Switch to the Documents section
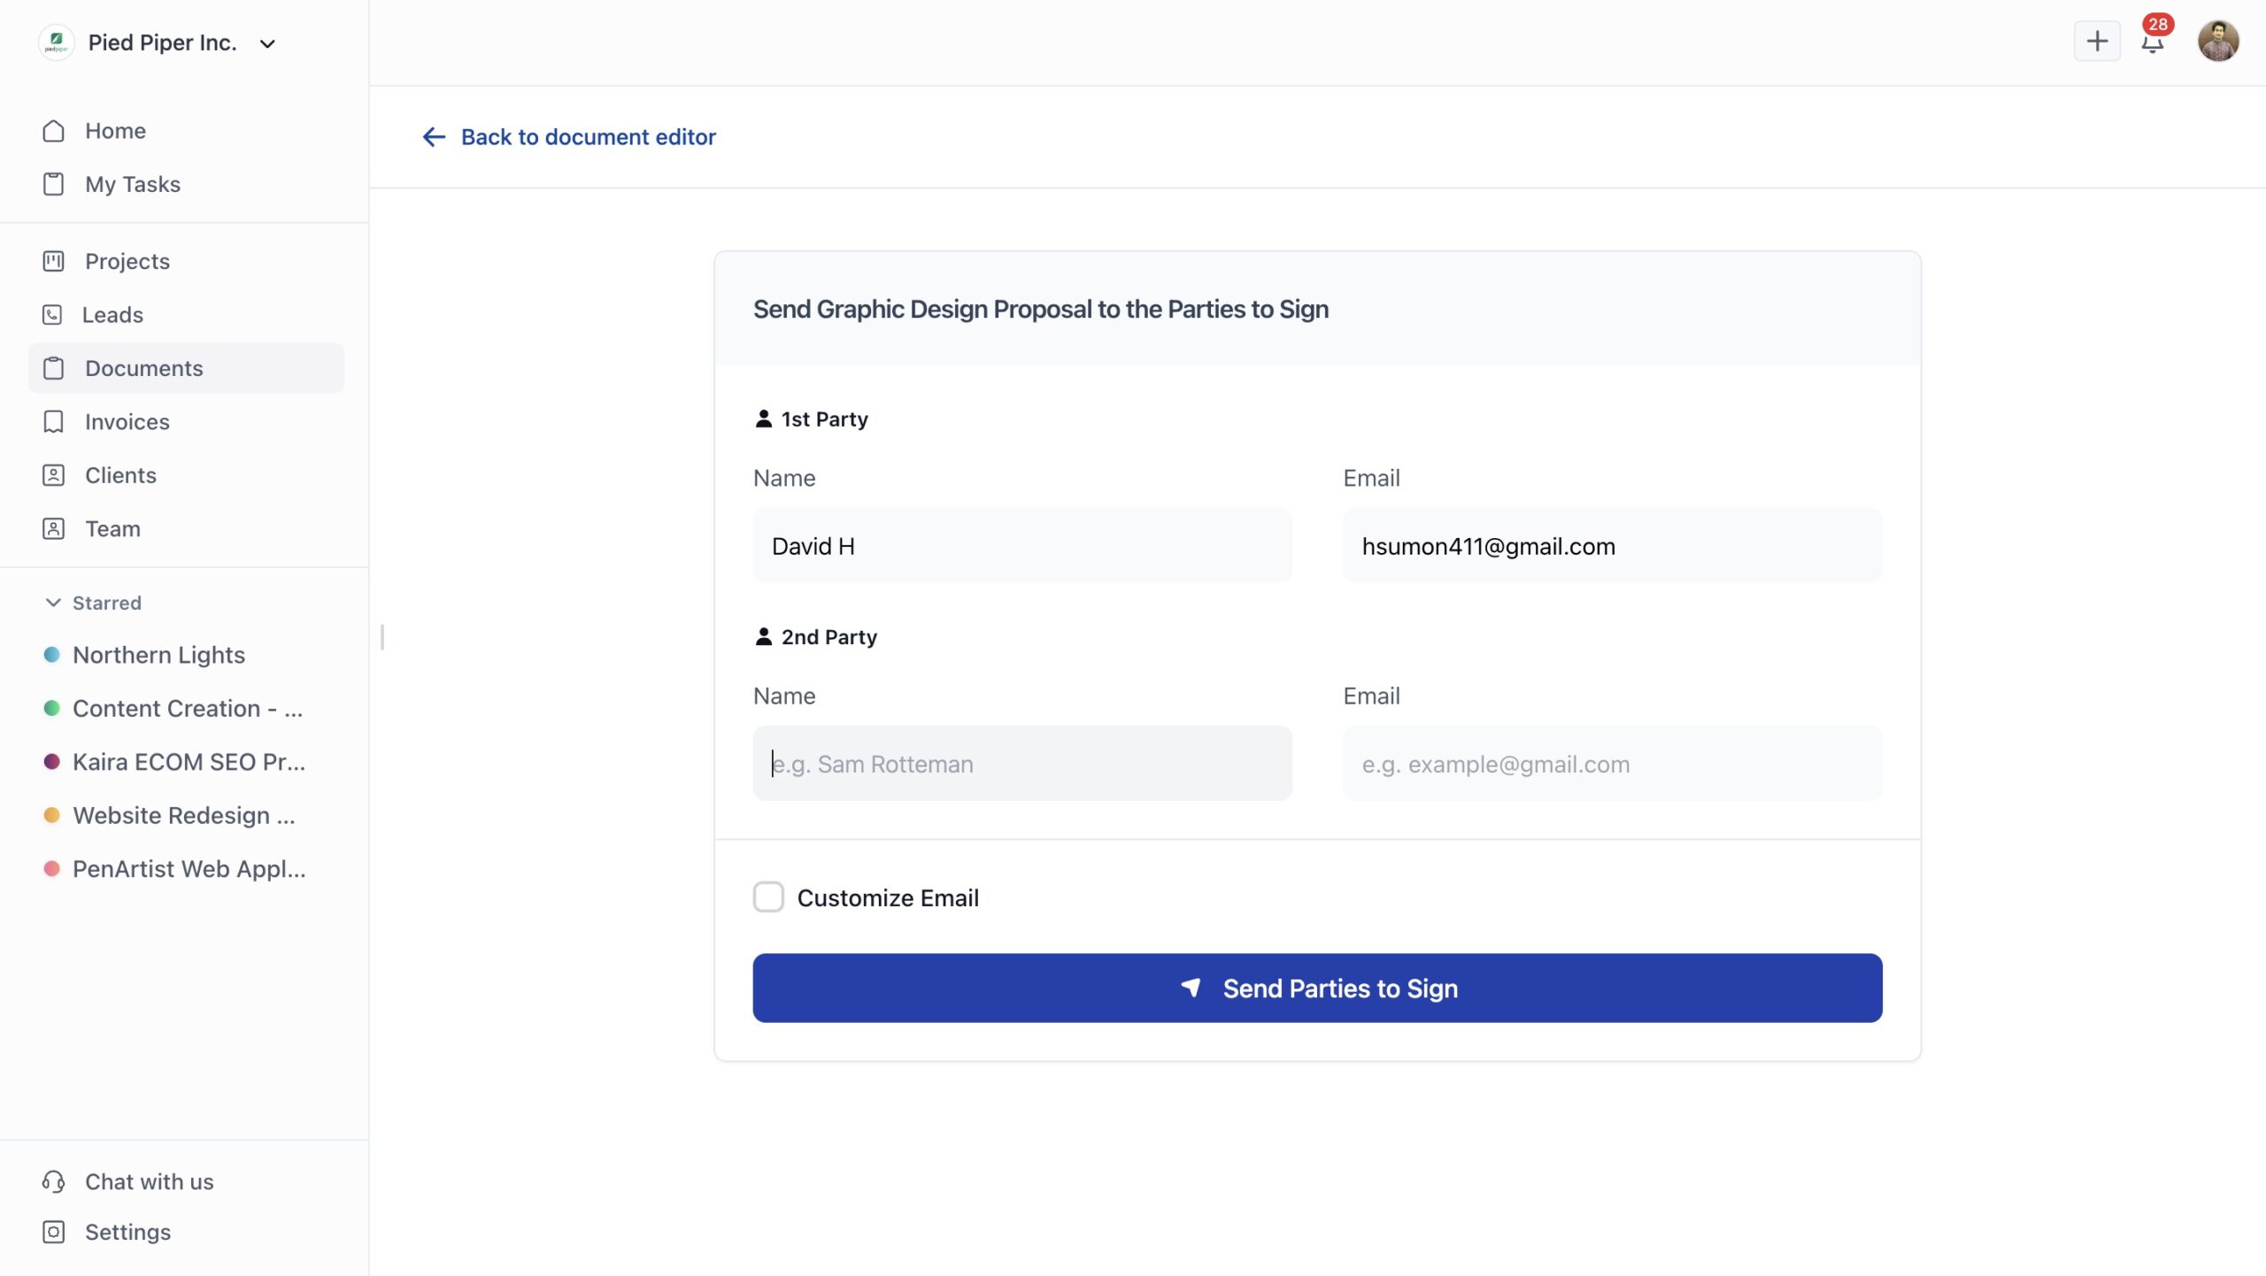Screen dimensions: 2266x1276 [143, 368]
